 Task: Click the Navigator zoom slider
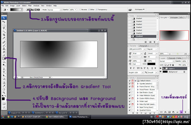(x=178, y=54)
